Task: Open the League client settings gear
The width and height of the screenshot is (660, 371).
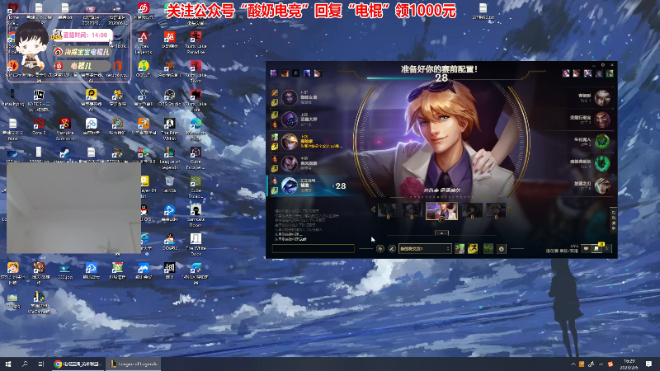Action: tap(603, 65)
